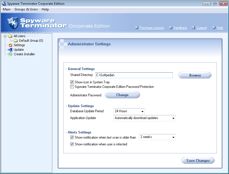The height and width of the screenshot is (174, 229).
Task: Click the Purchase License cart icon
Action: pos(137,27)
